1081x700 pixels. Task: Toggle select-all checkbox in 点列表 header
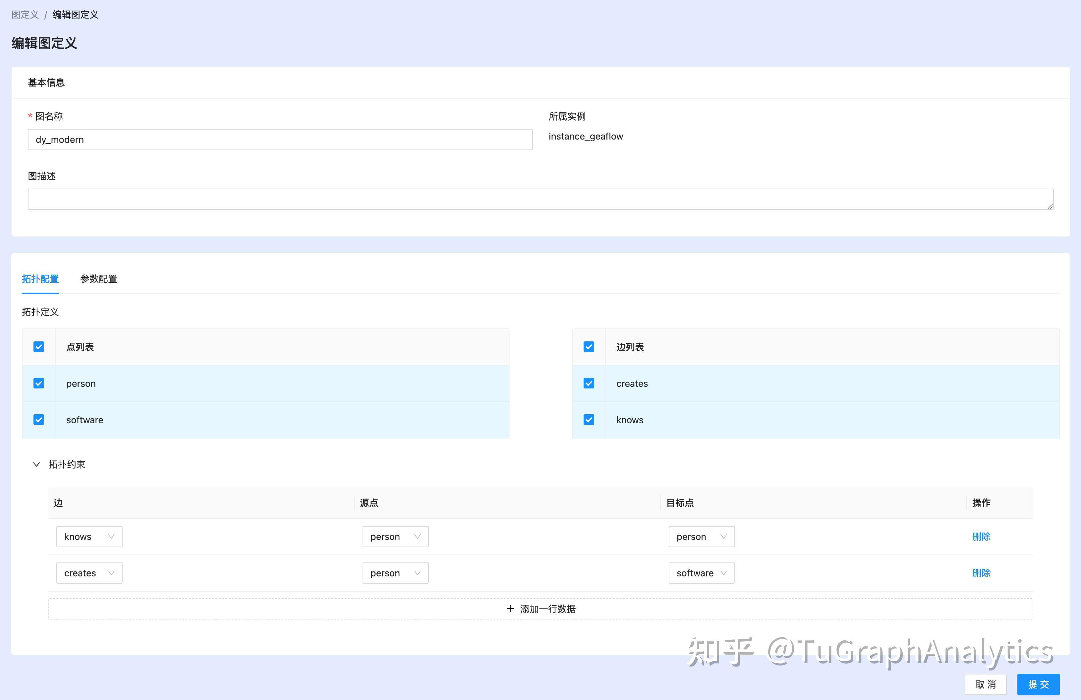[x=39, y=347]
